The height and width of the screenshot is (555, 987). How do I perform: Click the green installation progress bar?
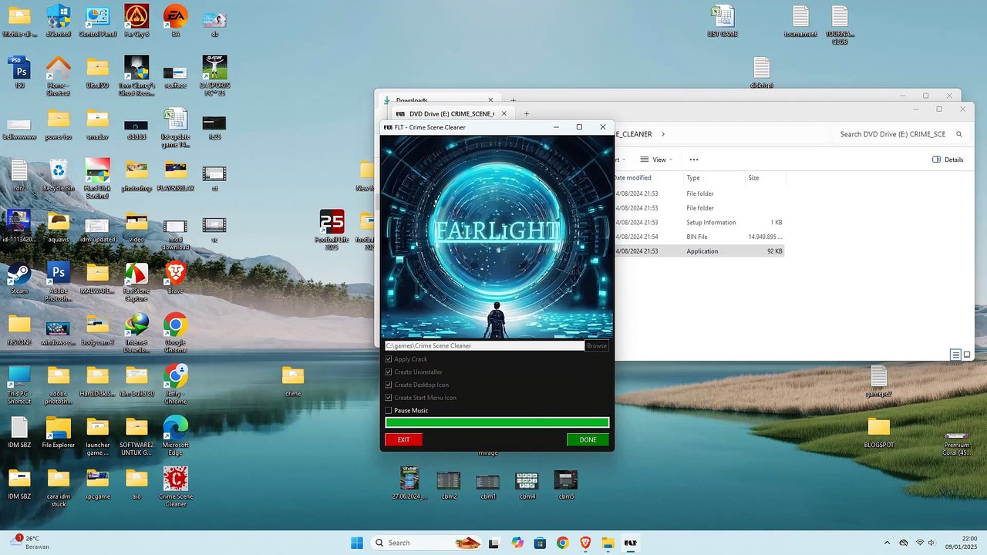point(497,422)
